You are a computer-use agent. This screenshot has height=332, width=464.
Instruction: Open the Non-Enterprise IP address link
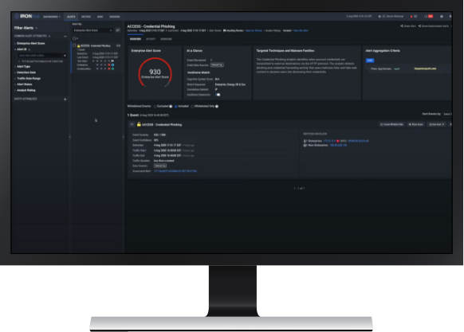tap(338, 146)
